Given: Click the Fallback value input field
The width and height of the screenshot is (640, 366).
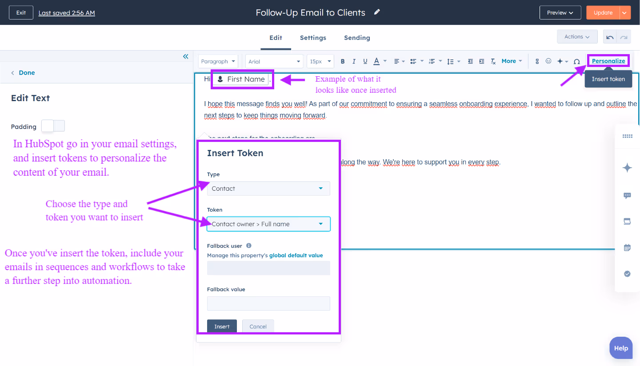Looking at the screenshot, I should [x=268, y=303].
